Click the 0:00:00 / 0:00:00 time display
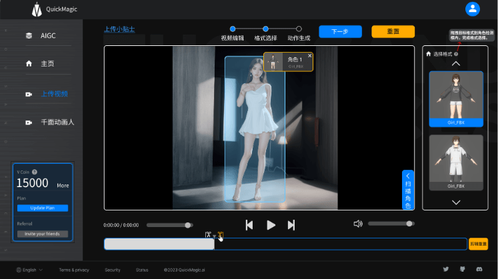The height and width of the screenshot is (279, 498). click(121, 225)
